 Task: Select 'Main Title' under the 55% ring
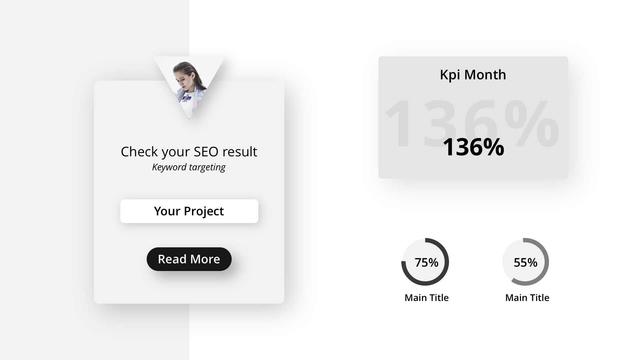click(527, 298)
